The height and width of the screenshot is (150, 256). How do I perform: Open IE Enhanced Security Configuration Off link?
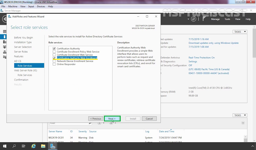click(190, 65)
